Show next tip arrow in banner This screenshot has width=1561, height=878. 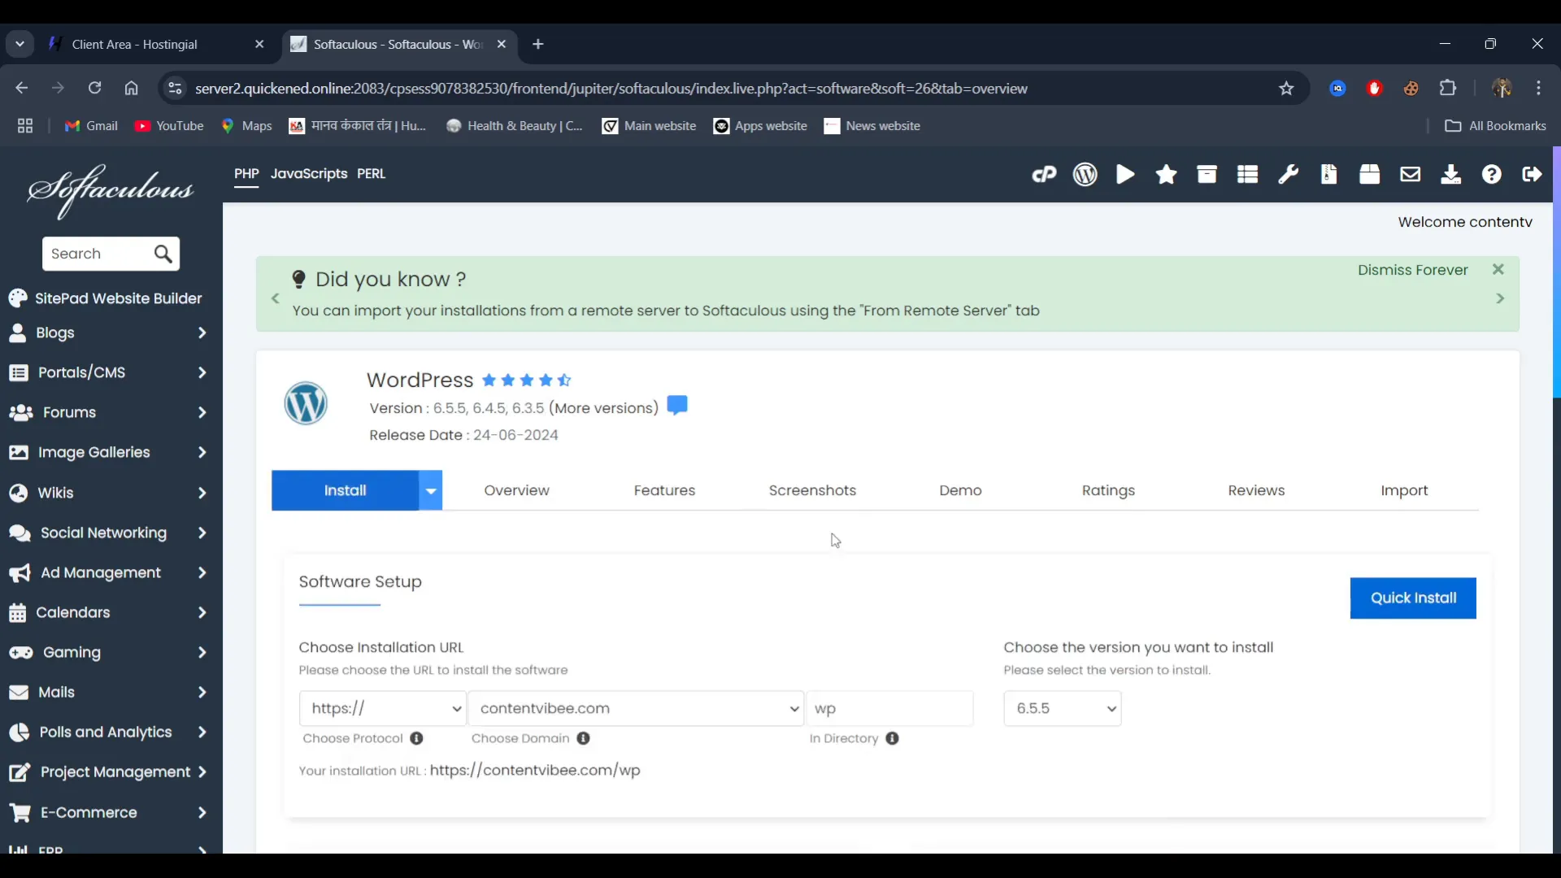1500,299
